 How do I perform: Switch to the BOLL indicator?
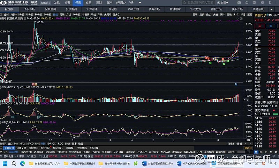pos(67,144)
